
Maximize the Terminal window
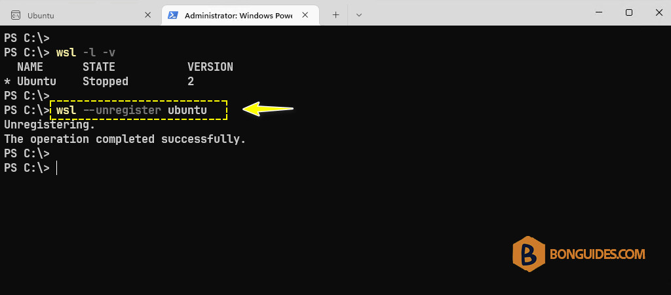(x=629, y=12)
